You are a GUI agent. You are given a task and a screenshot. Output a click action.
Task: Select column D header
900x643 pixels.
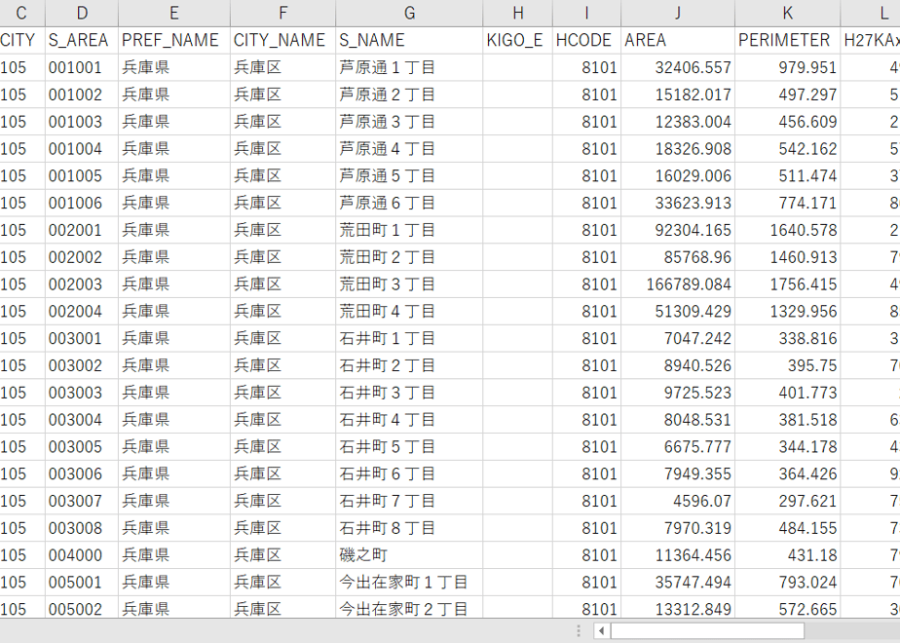[x=82, y=13]
